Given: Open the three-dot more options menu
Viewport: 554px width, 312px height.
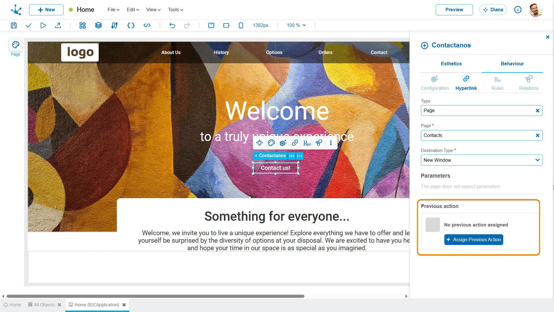Looking at the screenshot, I should (x=331, y=143).
